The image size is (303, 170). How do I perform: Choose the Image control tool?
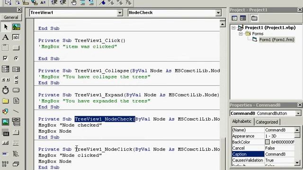(5, 122)
